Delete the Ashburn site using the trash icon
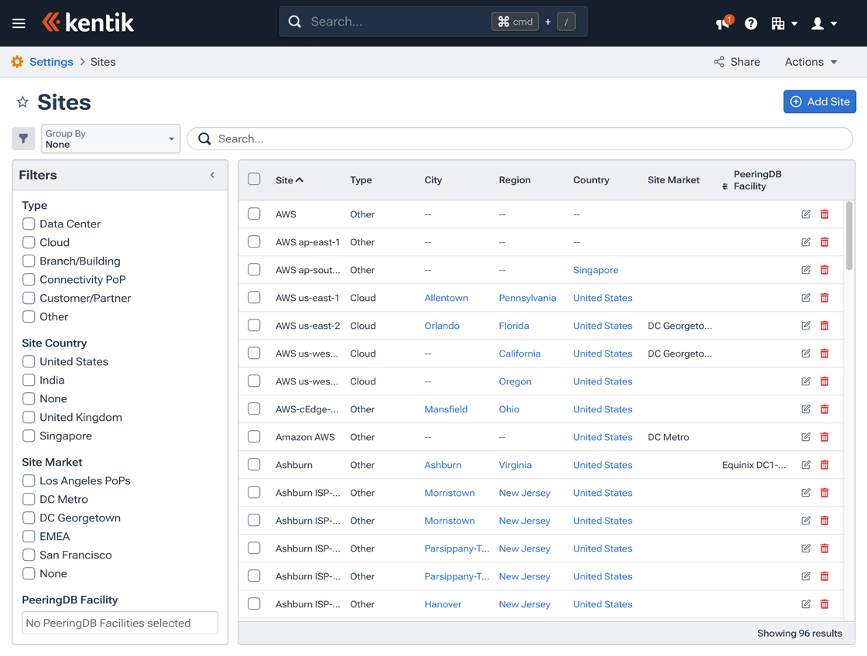The image size is (867, 656). [x=824, y=464]
